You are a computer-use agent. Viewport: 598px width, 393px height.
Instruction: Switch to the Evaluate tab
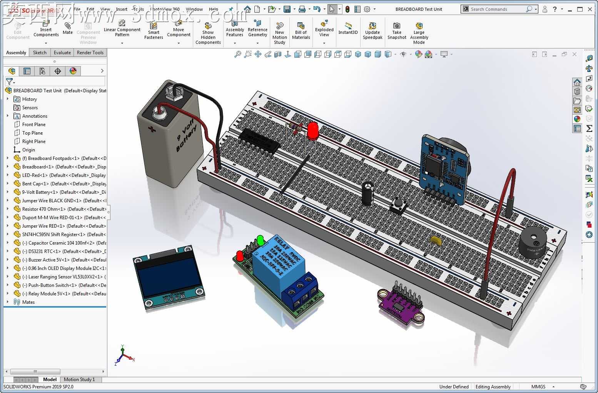(62, 53)
